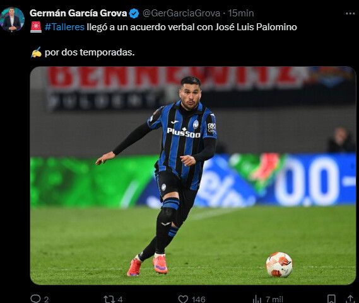359x303 pixels.
Task: Click the red siren emoji
Action: pos(36,27)
